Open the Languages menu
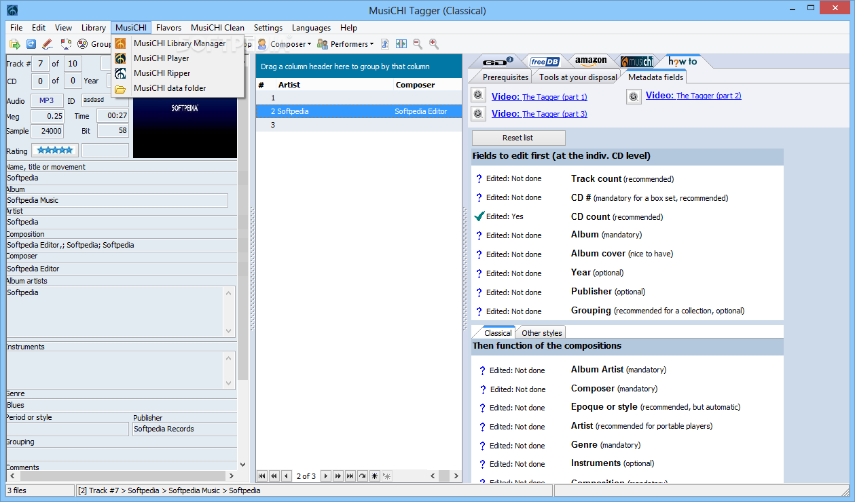855x502 pixels. click(311, 28)
